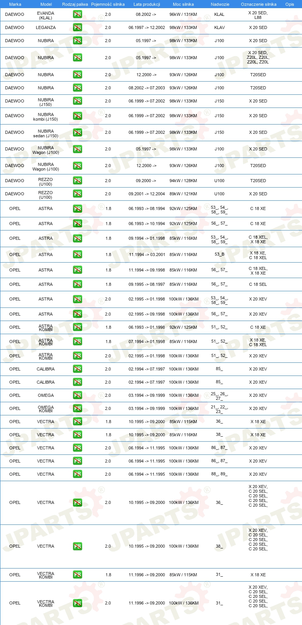Click fuel icon for Vectra 88_, 89_ row
This screenshot has width=302, height=625.
77,474
